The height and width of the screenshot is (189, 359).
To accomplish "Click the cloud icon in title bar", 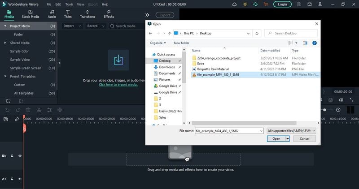I will point(234,4).
